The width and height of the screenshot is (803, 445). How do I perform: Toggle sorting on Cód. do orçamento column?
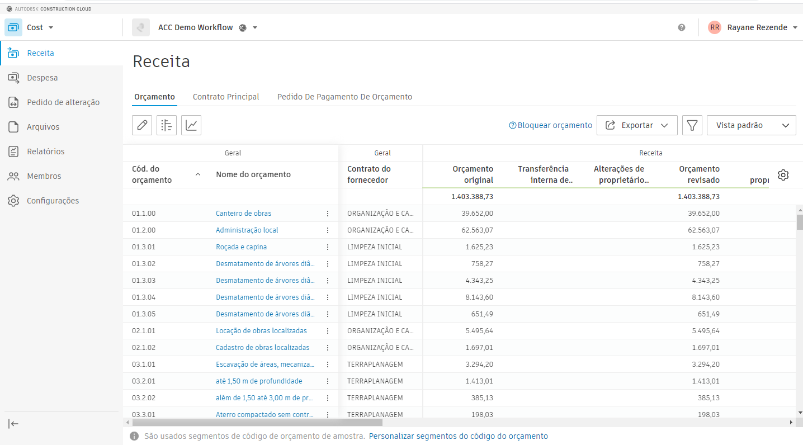coord(197,174)
